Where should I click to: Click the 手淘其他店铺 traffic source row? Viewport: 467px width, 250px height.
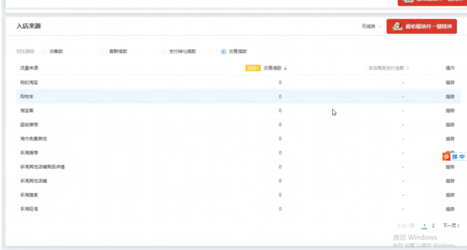coord(238,181)
